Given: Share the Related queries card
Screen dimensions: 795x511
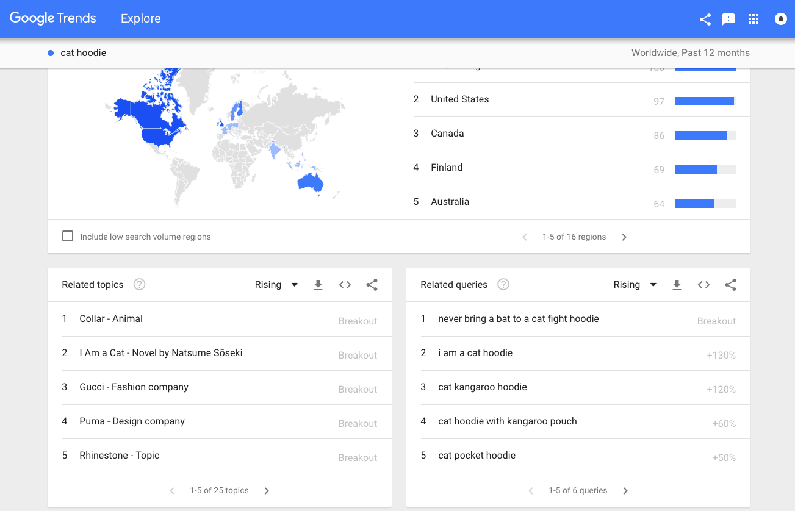Looking at the screenshot, I should point(730,285).
